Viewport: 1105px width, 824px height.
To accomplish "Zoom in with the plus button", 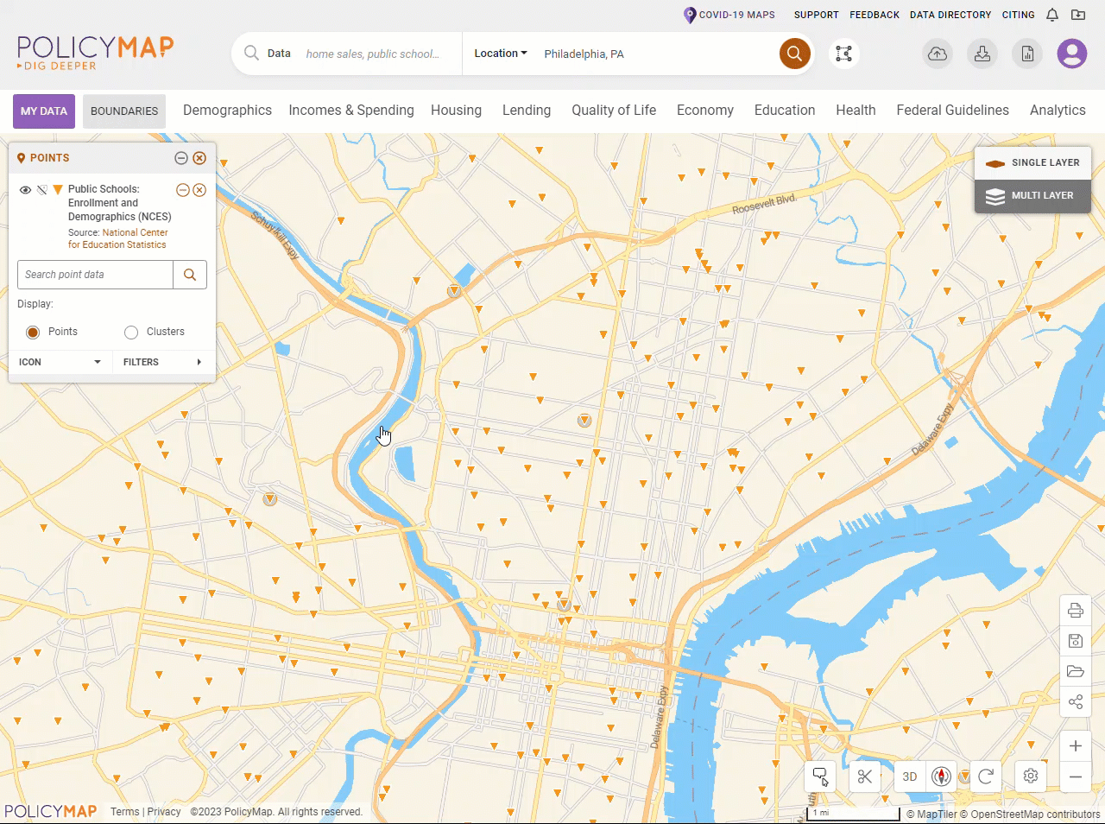I will [x=1076, y=746].
